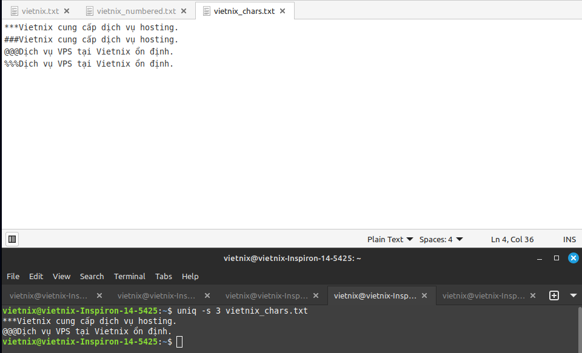
Task: Click the Ln 4, Col 36 position indicator
Action: point(512,239)
